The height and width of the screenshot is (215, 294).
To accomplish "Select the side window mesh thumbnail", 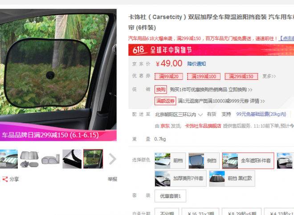I will click(93, 159).
